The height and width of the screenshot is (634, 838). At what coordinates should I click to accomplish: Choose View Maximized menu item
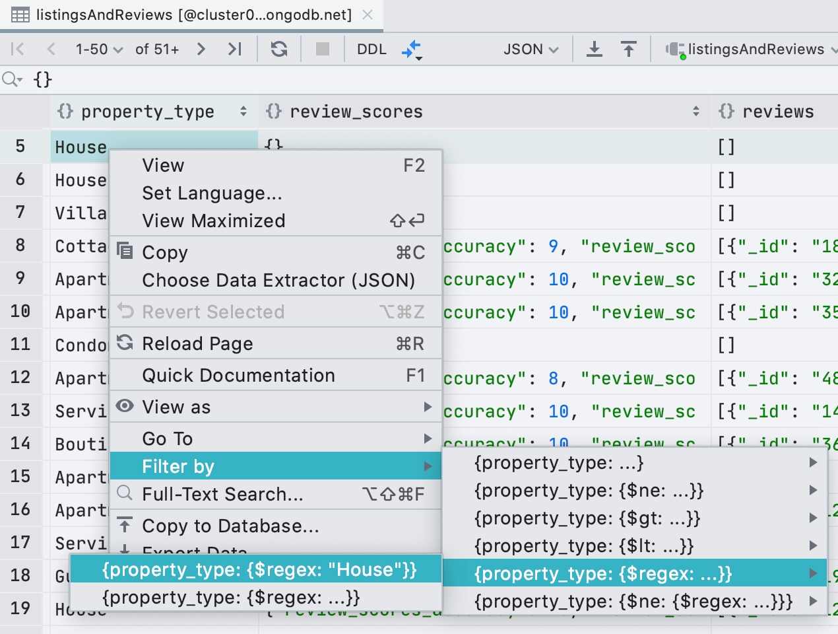pos(276,221)
